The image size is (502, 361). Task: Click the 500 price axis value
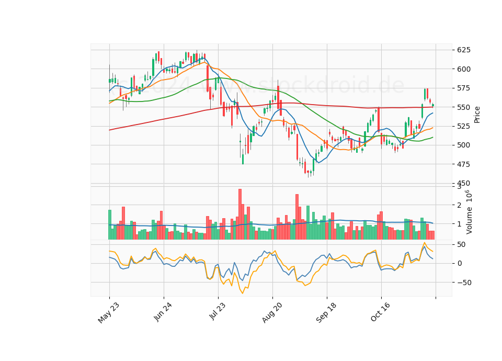[464, 145]
